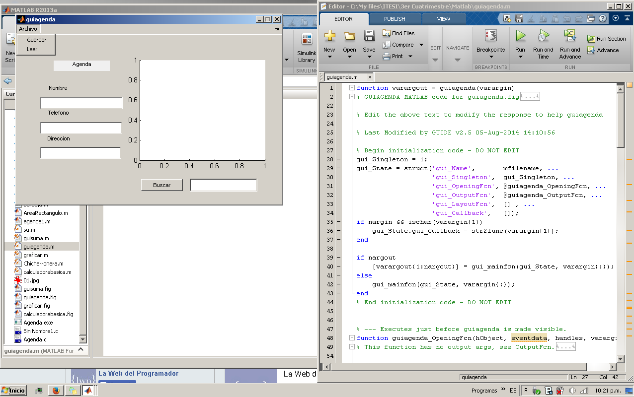Open the Archivo menu in guiagenda
634x397 pixels.
28,29
